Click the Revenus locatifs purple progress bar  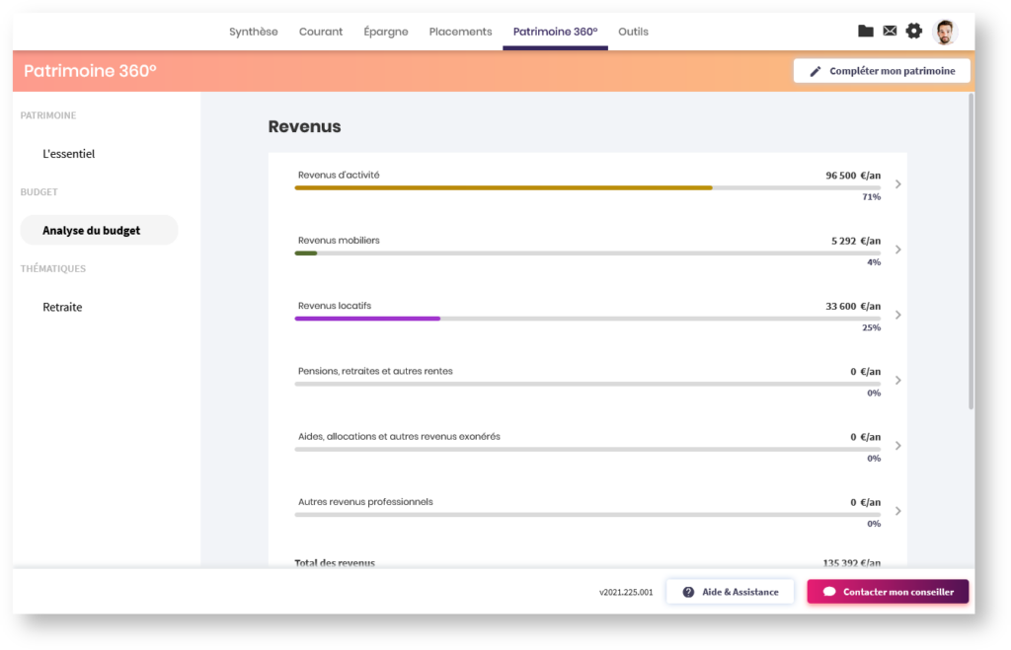point(367,319)
